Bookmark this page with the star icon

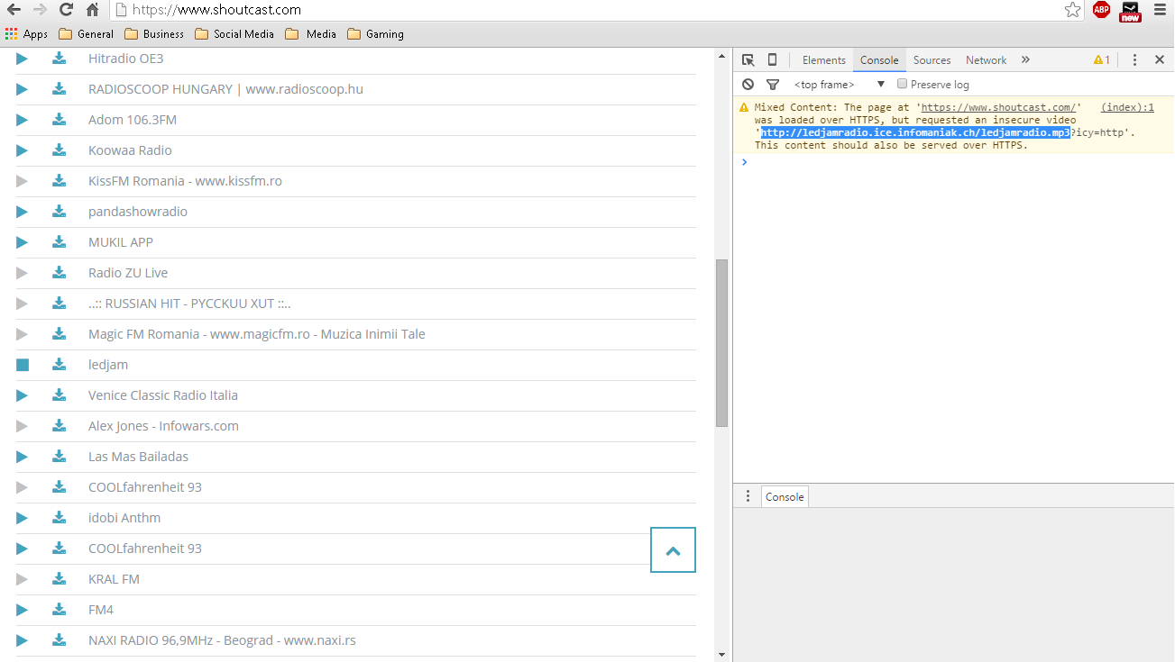(x=1072, y=10)
